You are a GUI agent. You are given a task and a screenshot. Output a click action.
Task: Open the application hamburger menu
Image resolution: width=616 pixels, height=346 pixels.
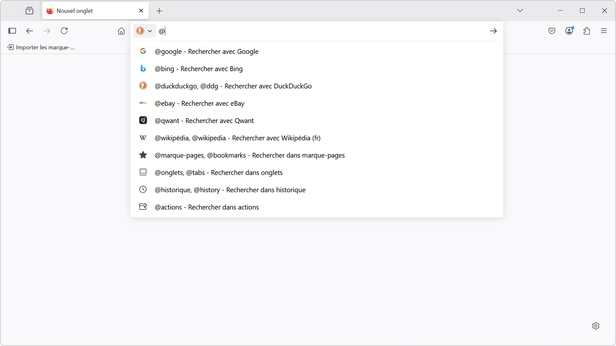pyautogui.click(x=604, y=31)
